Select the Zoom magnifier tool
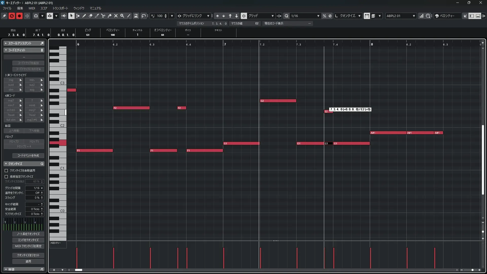 point(122,16)
